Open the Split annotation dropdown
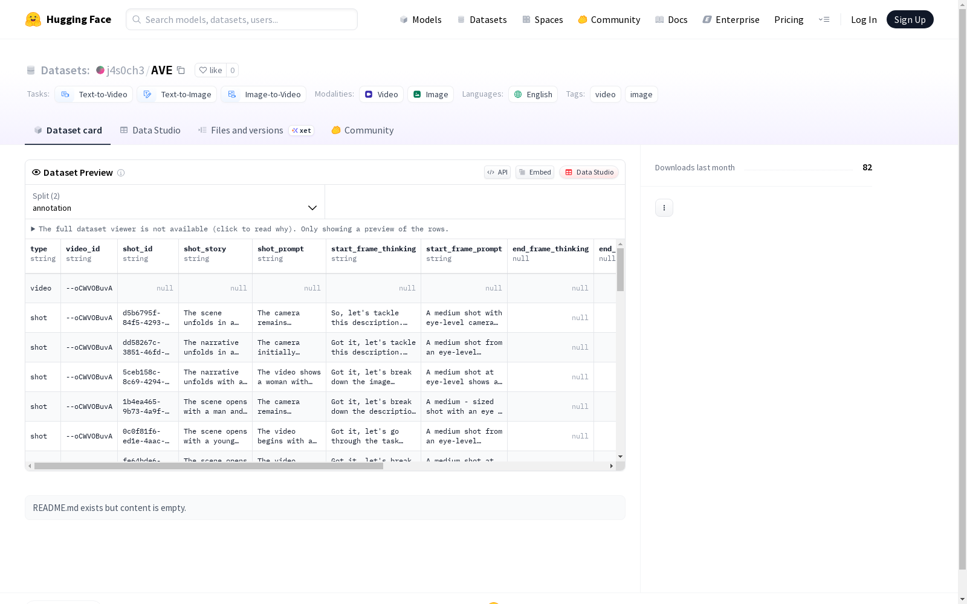Image resolution: width=967 pixels, height=604 pixels. [175, 202]
